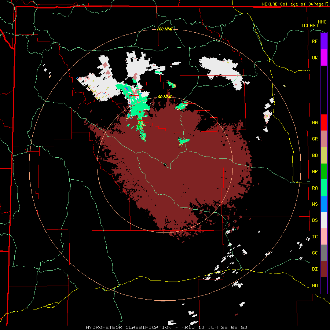Click the HA legend label
The image size is (330, 330).
[x=315, y=123]
